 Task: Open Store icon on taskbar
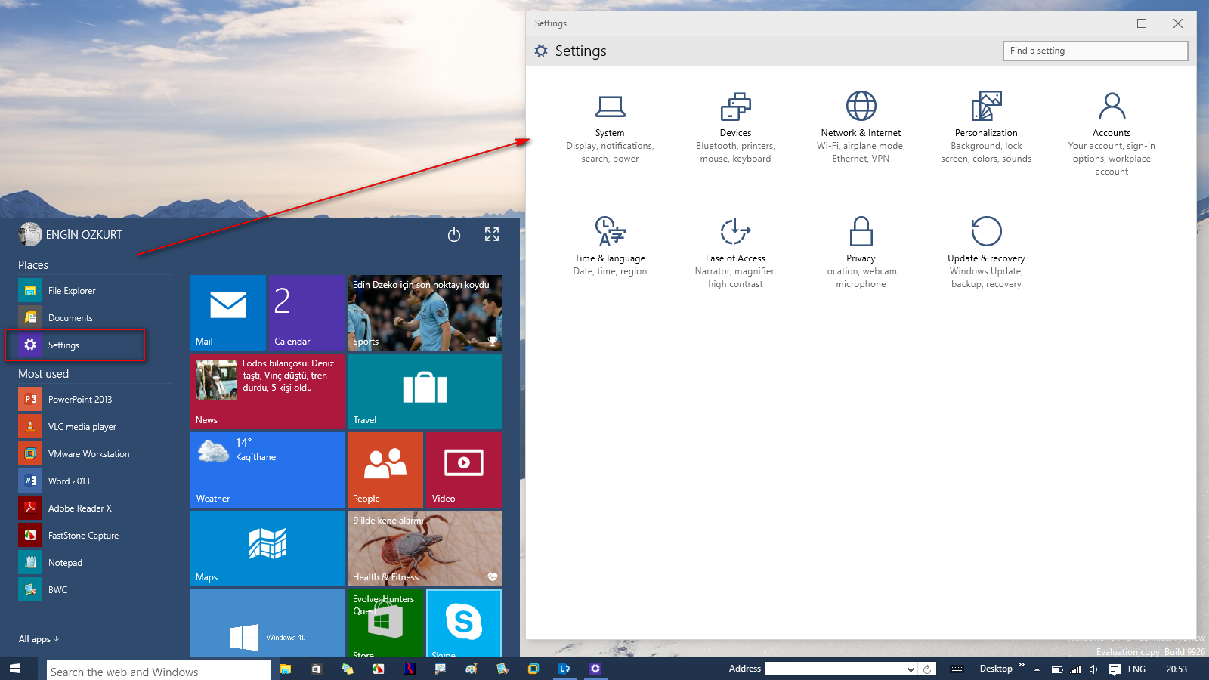click(316, 669)
